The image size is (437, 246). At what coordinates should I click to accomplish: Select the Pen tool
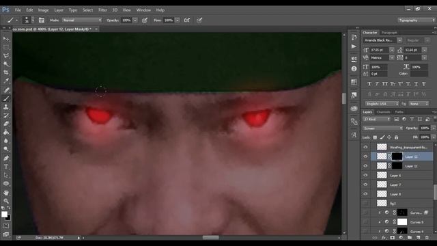coord(6,158)
